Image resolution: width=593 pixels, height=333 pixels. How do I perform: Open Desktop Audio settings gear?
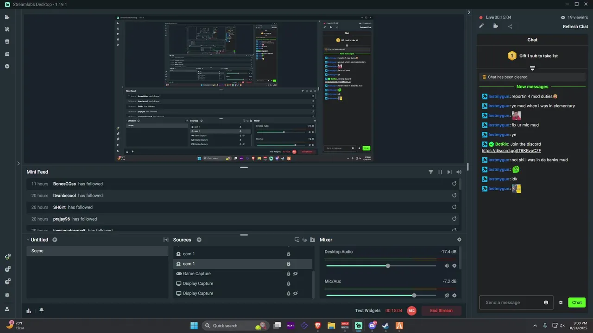click(x=454, y=266)
